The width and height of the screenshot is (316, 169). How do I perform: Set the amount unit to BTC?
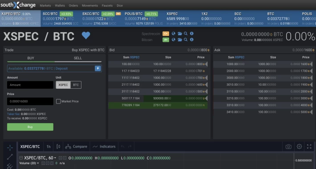(76, 85)
